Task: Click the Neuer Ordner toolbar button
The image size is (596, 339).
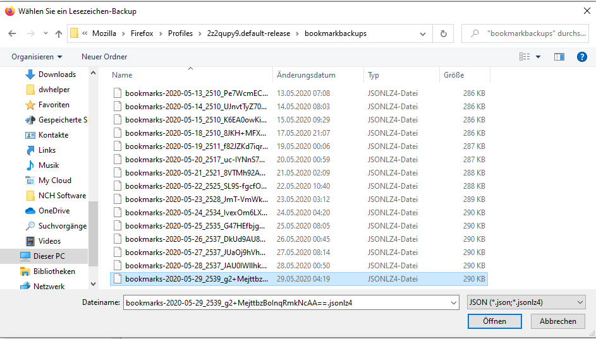Action: click(x=104, y=57)
